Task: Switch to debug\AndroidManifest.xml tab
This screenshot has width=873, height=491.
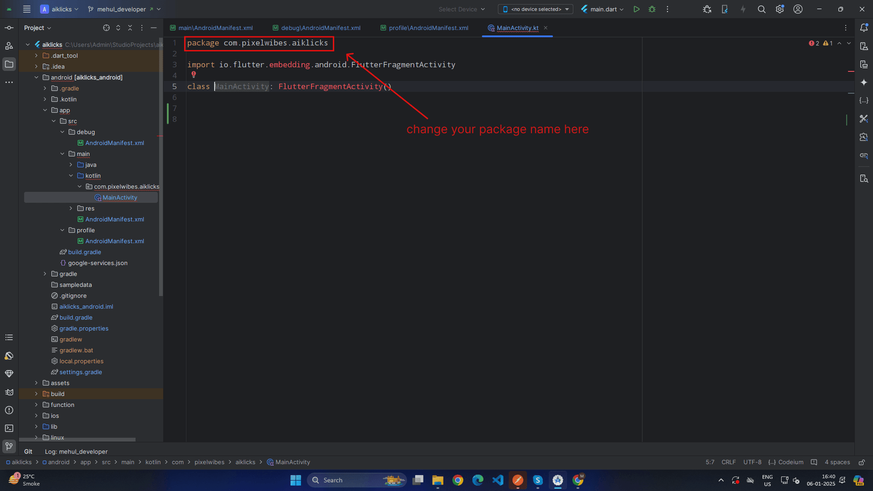Action: click(x=320, y=28)
